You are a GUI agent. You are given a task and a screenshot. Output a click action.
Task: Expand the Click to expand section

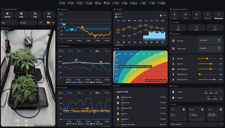[x=196, y=124]
